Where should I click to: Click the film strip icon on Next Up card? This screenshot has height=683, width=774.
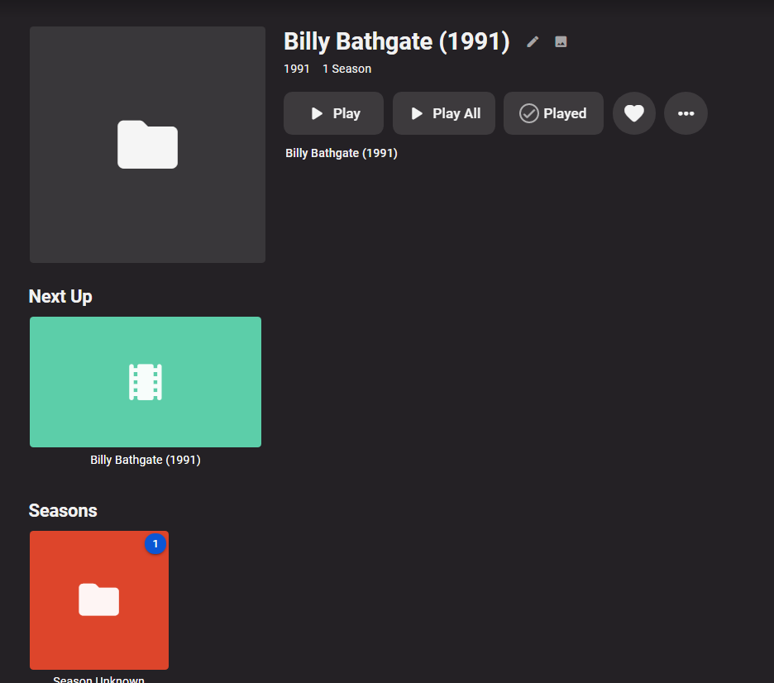(145, 382)
